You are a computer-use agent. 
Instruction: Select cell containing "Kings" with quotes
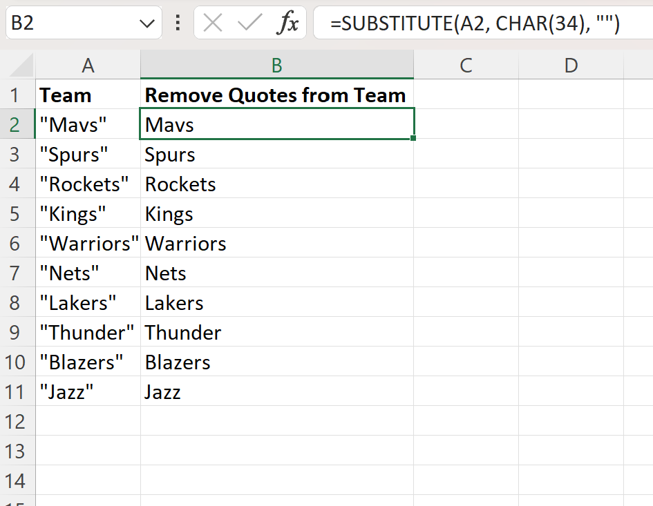click(88, 213)
